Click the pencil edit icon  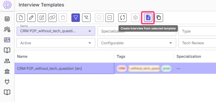pyautogui.click(x=31, y=18)
